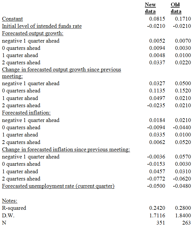Click the underlined "Notes:" heading
This screenshot has height=226, width=193.
pyautogui.click(x=10, y=201)
